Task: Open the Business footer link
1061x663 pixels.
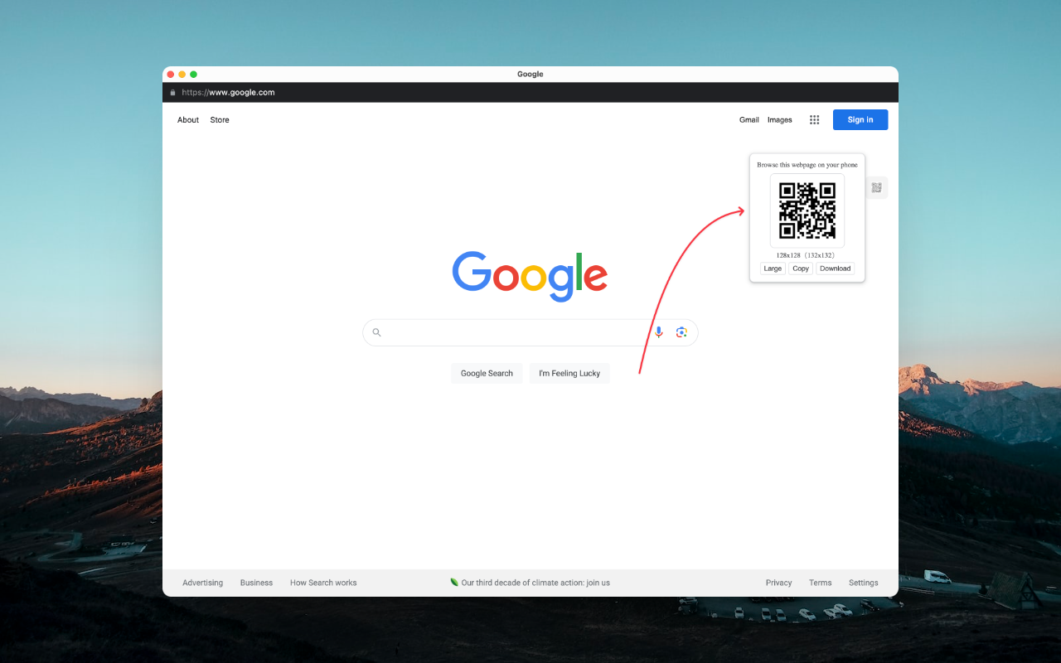Action: 256,583
